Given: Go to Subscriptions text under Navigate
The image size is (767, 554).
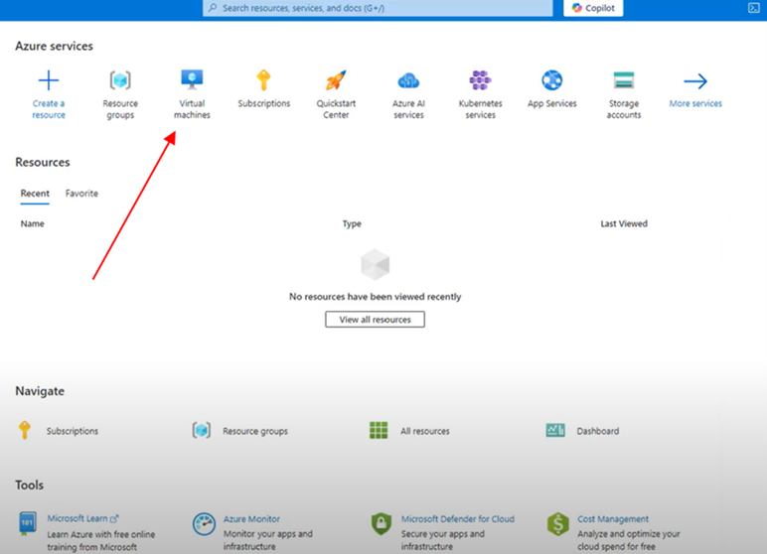Looking at the screenshot, I should pyautogui.click(x=73, y=431).
